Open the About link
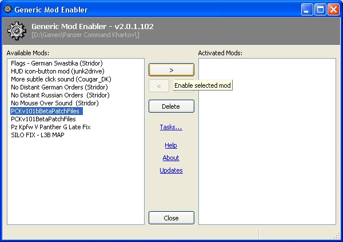 [171, 158]
